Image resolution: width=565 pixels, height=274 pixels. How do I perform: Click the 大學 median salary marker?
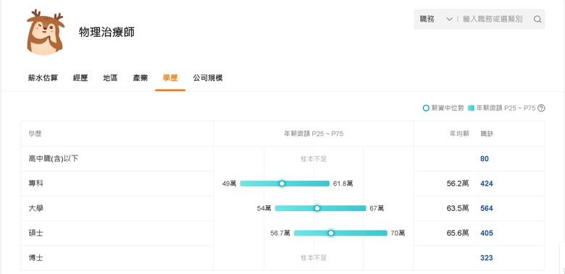tap(317, 208)
